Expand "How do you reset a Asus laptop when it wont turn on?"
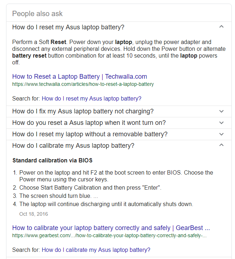This screenshot has height=259, width=235. coord(89,123)
